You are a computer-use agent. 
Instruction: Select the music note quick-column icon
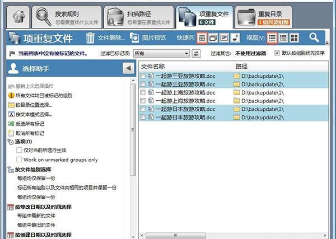pos(235,38)
